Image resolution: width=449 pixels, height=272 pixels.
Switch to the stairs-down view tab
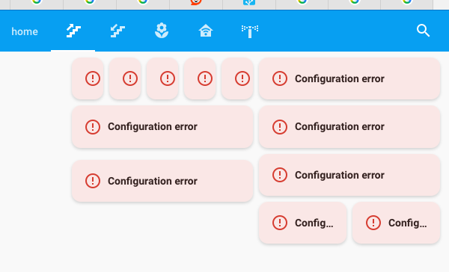click(x=117, y=31)
